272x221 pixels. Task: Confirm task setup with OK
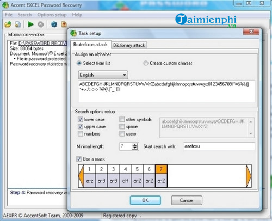click(145, 200)
